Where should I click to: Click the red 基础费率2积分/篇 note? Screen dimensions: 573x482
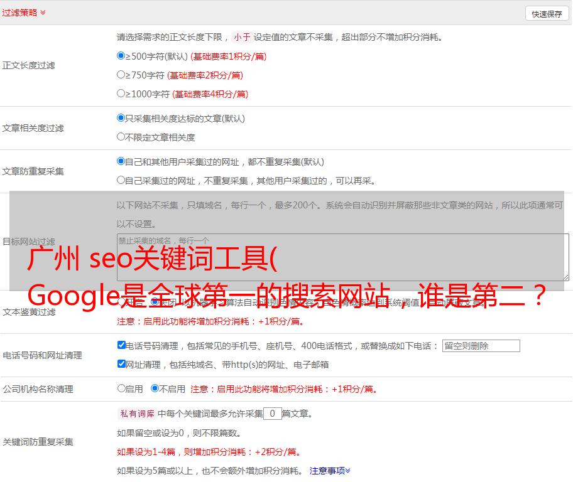(205, 75)
